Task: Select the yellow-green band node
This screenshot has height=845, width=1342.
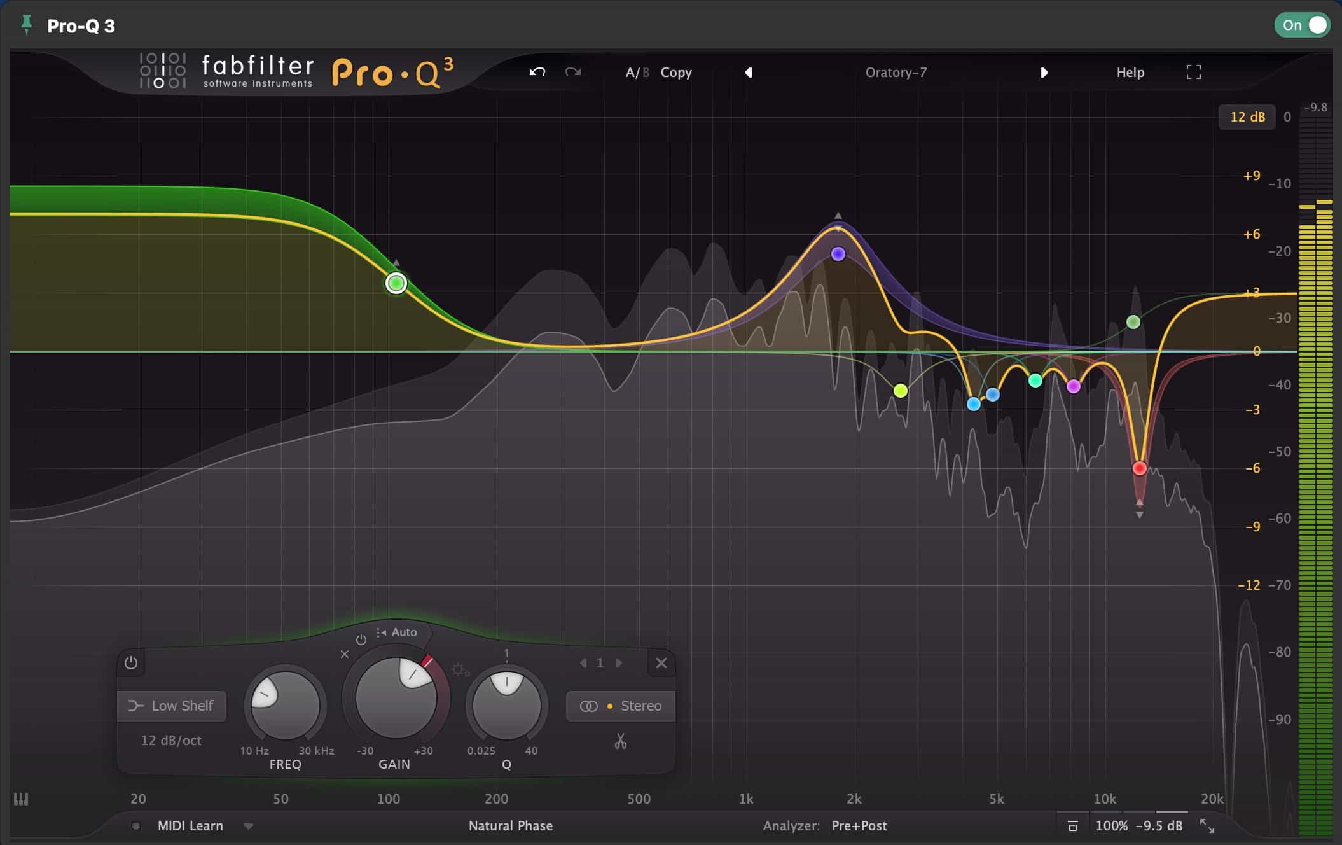Action: (901, 391)
